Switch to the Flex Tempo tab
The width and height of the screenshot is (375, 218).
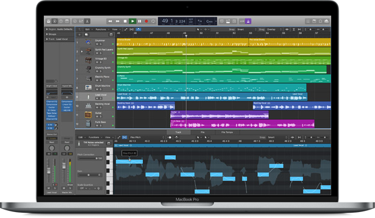(227, 132)
